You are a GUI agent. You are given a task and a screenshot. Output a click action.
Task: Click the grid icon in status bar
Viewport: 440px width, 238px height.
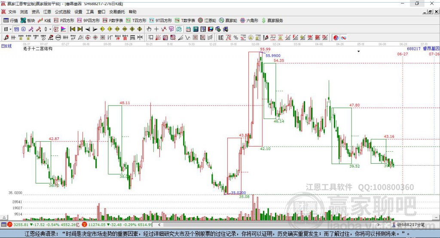point(3,225)
